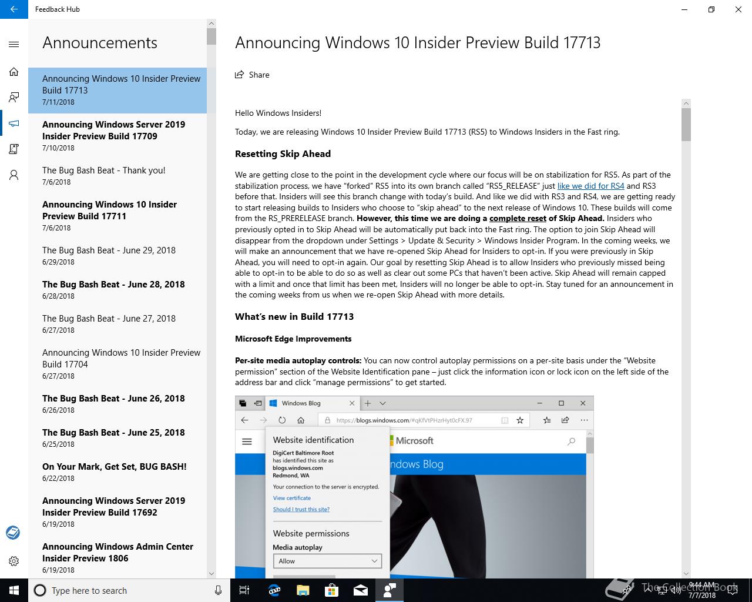The image size is (752, 602).
Task: Open Task View on taskbar
Action: [x=244, y=590]
